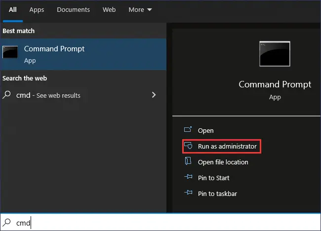The width and height of the screenshot is (321, 231).
Task: Click the file icon beside Open file location
Action: (188, 162)
